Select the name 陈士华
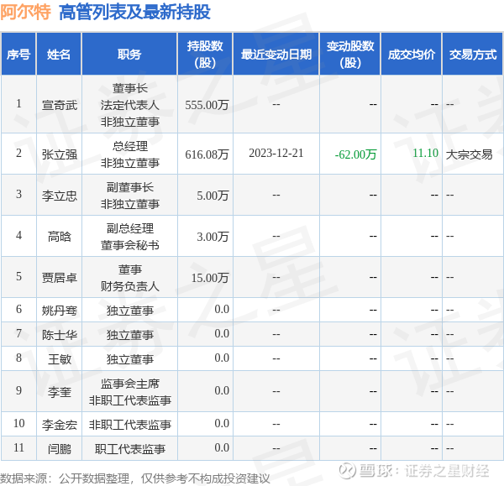Viewport: 504px width, 486px height. (x=60, y=335)
